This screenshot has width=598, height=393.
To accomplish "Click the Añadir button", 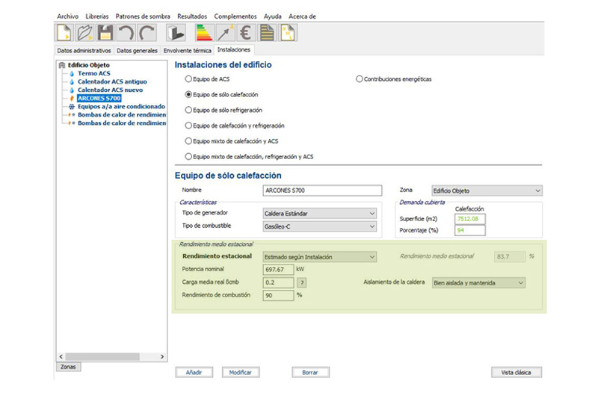I will 194,372.
